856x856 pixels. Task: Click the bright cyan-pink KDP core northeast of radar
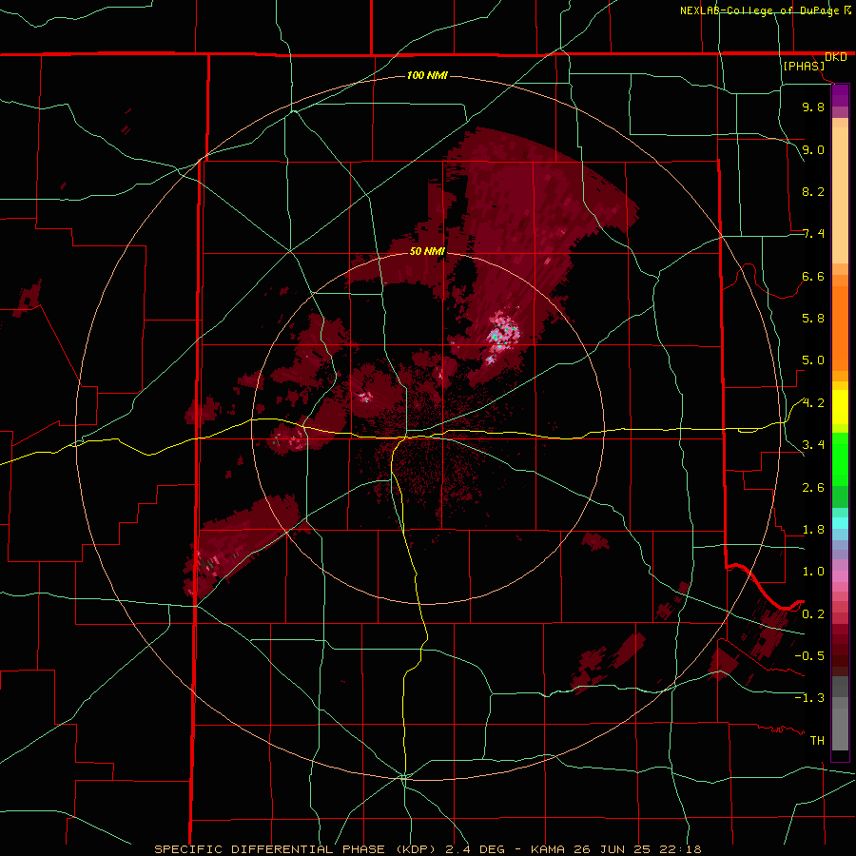click(503, 331)
